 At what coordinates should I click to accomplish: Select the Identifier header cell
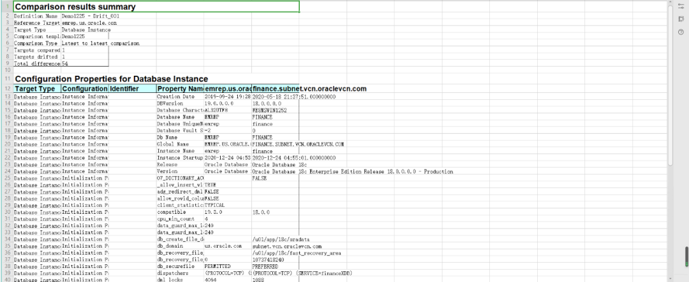point(132,88)
